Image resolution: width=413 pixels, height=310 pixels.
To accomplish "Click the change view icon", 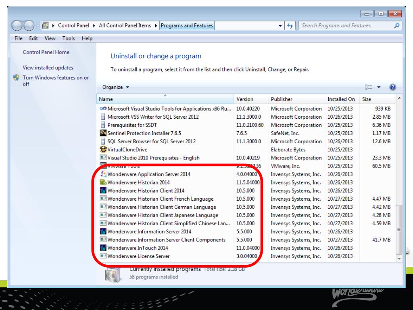I will 369,87.
